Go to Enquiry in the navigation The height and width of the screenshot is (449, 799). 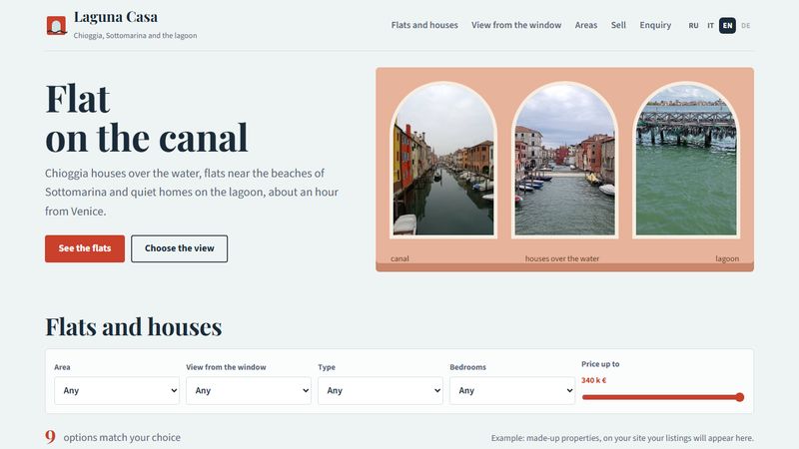[655, 25]
